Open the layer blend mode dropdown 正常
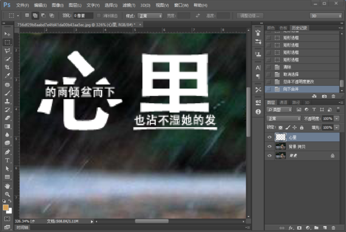Image resolution: width=346 pixels, height=232 pixels. pyautogui.click(x=284, y=119)
